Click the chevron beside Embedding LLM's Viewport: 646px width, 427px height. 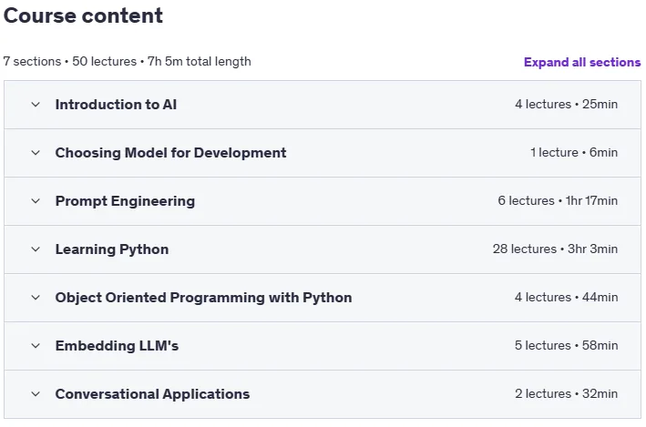(x=36, y=345)
